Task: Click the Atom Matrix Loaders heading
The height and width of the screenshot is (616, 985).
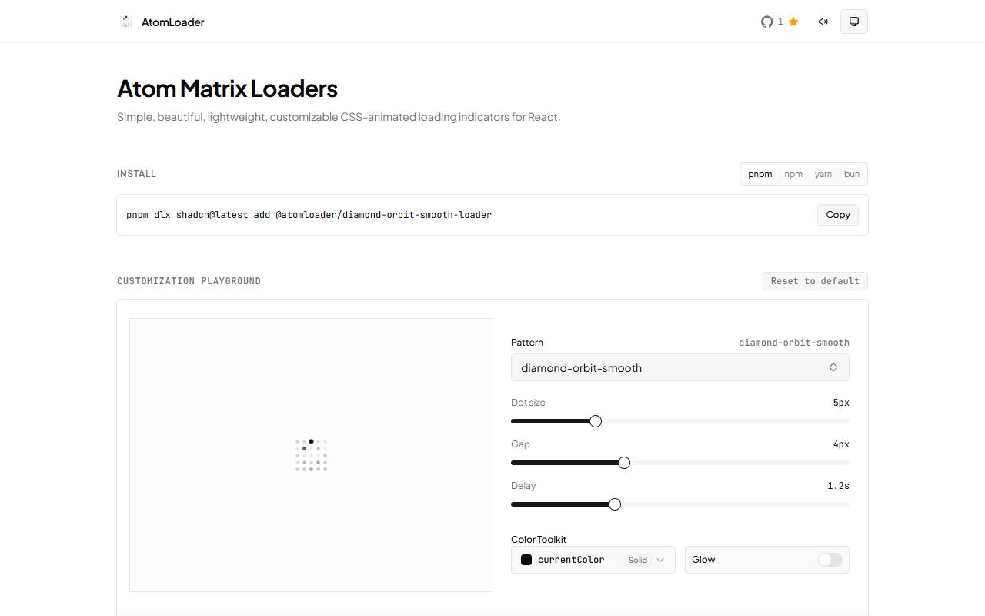Action: pos(227,89)
